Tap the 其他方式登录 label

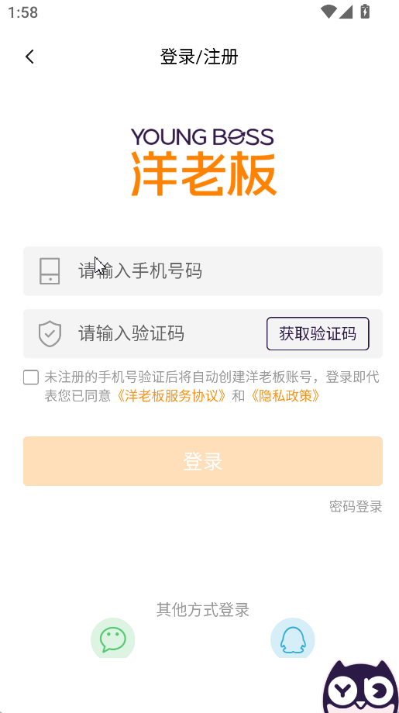pos(203,610)
